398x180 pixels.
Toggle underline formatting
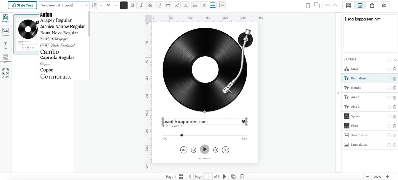(x=159, y=5)
